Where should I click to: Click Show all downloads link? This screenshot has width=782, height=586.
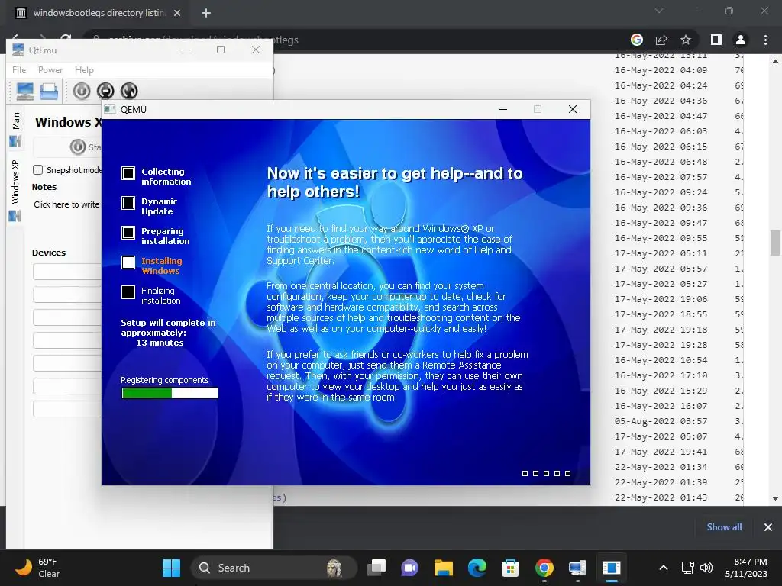click(x=724, y=526)
